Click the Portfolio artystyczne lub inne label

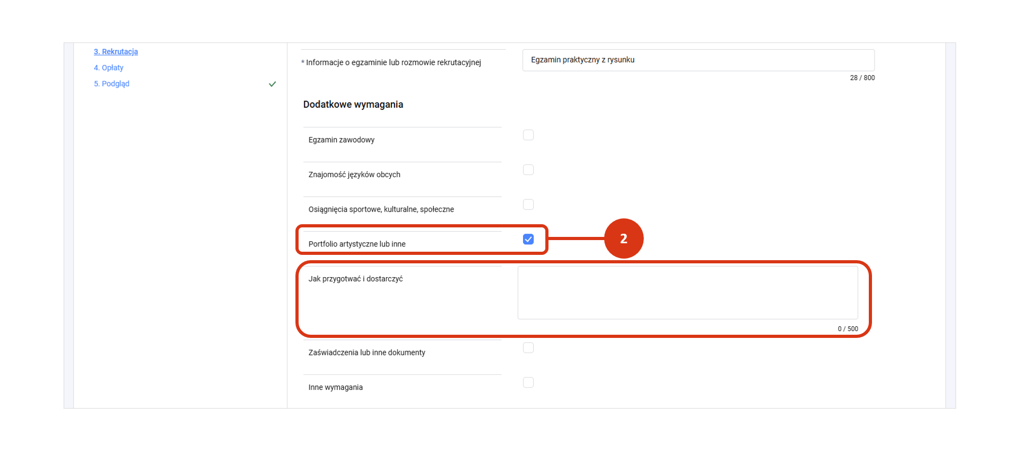pos(357,244)
